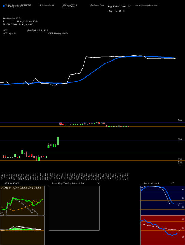This screenshot has width=185, height=245.
Task: Click the 'Stochastics & R' panel title
Action: coord(151,183)
